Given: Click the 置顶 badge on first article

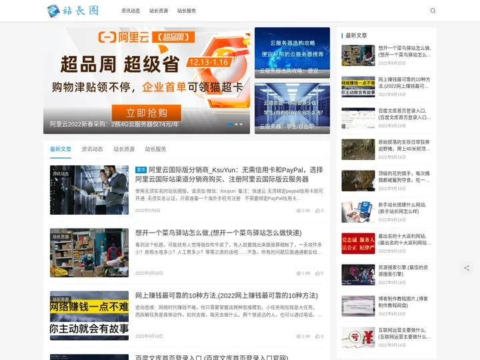Looking at the screenshot, I should (x=141, y=169).
